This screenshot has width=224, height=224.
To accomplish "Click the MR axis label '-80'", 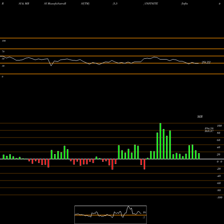I will [219, 190].
